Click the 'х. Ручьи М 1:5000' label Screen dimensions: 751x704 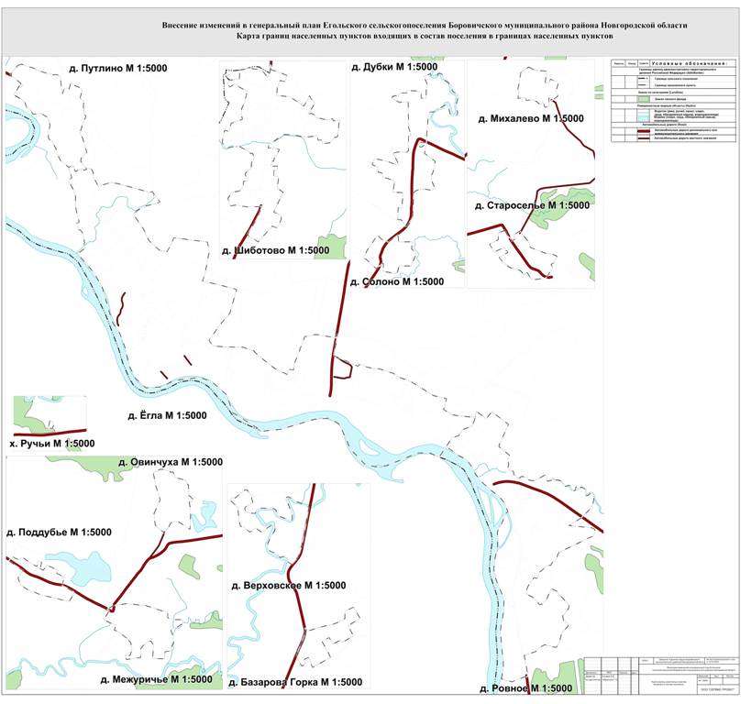pos(52,444)
